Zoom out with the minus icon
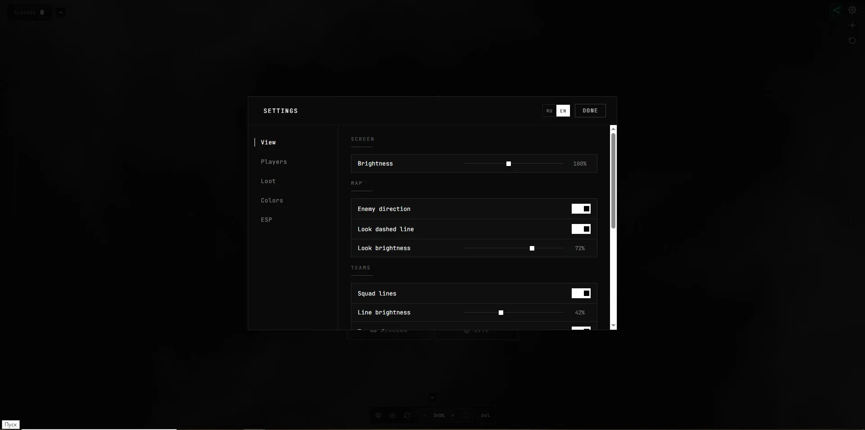This screenshot has height=430, width=865. (x=424, y=415)
